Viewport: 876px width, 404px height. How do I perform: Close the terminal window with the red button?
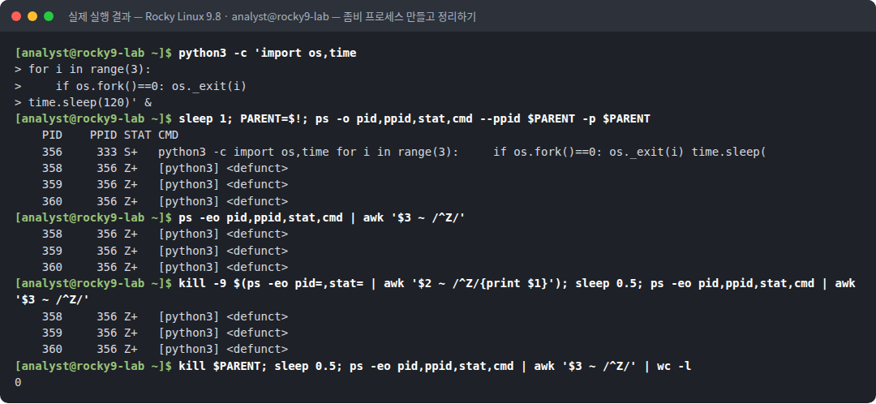[x=16, y=16]
